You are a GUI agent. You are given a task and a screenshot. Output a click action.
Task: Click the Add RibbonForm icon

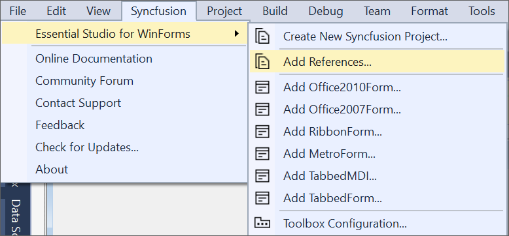point(262,132)
